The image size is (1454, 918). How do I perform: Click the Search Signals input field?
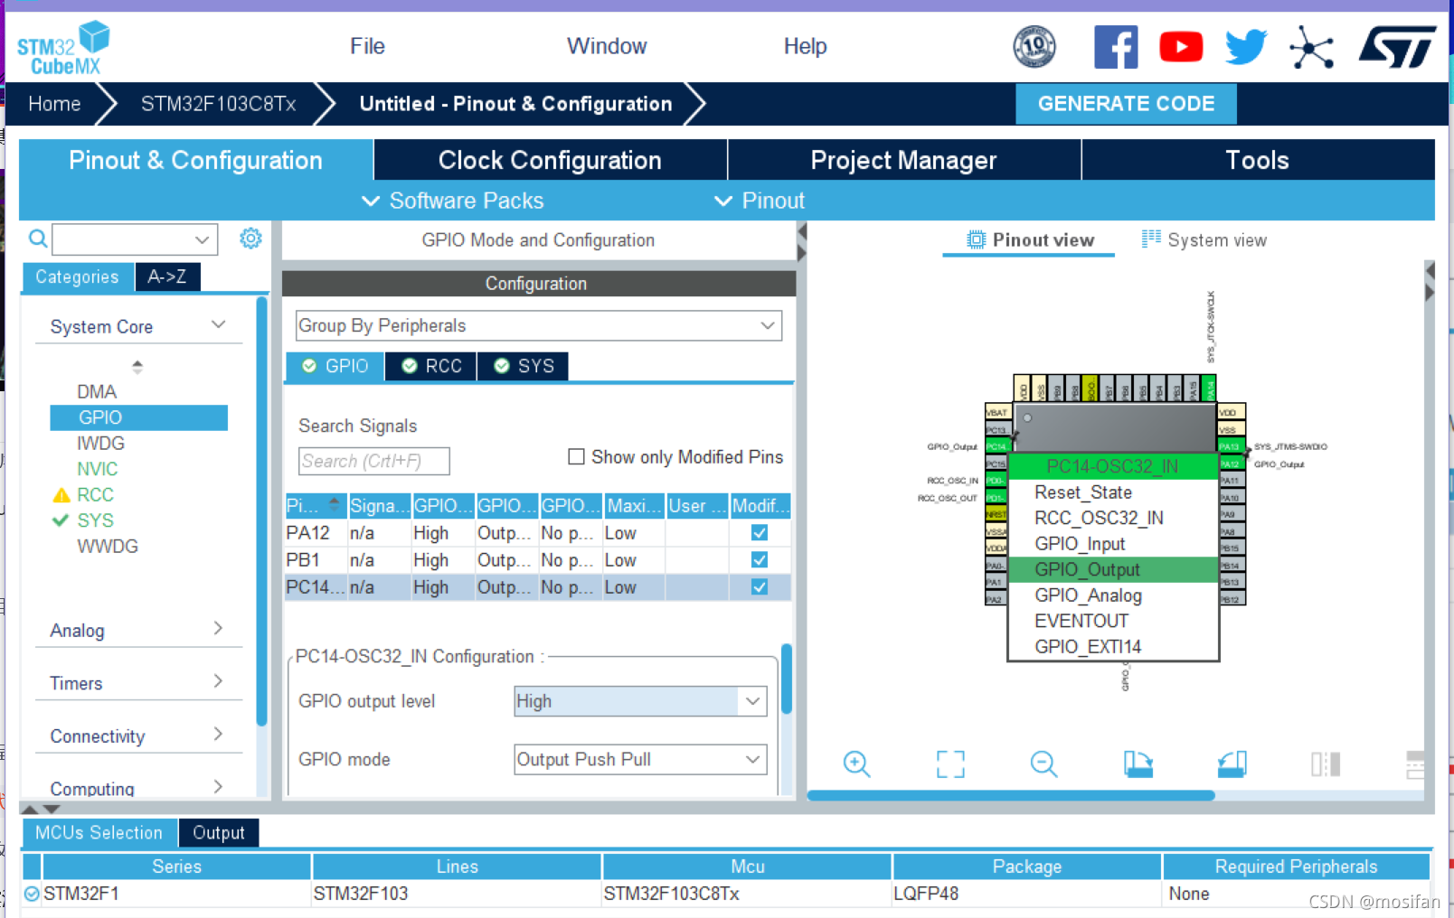[373, 461]
